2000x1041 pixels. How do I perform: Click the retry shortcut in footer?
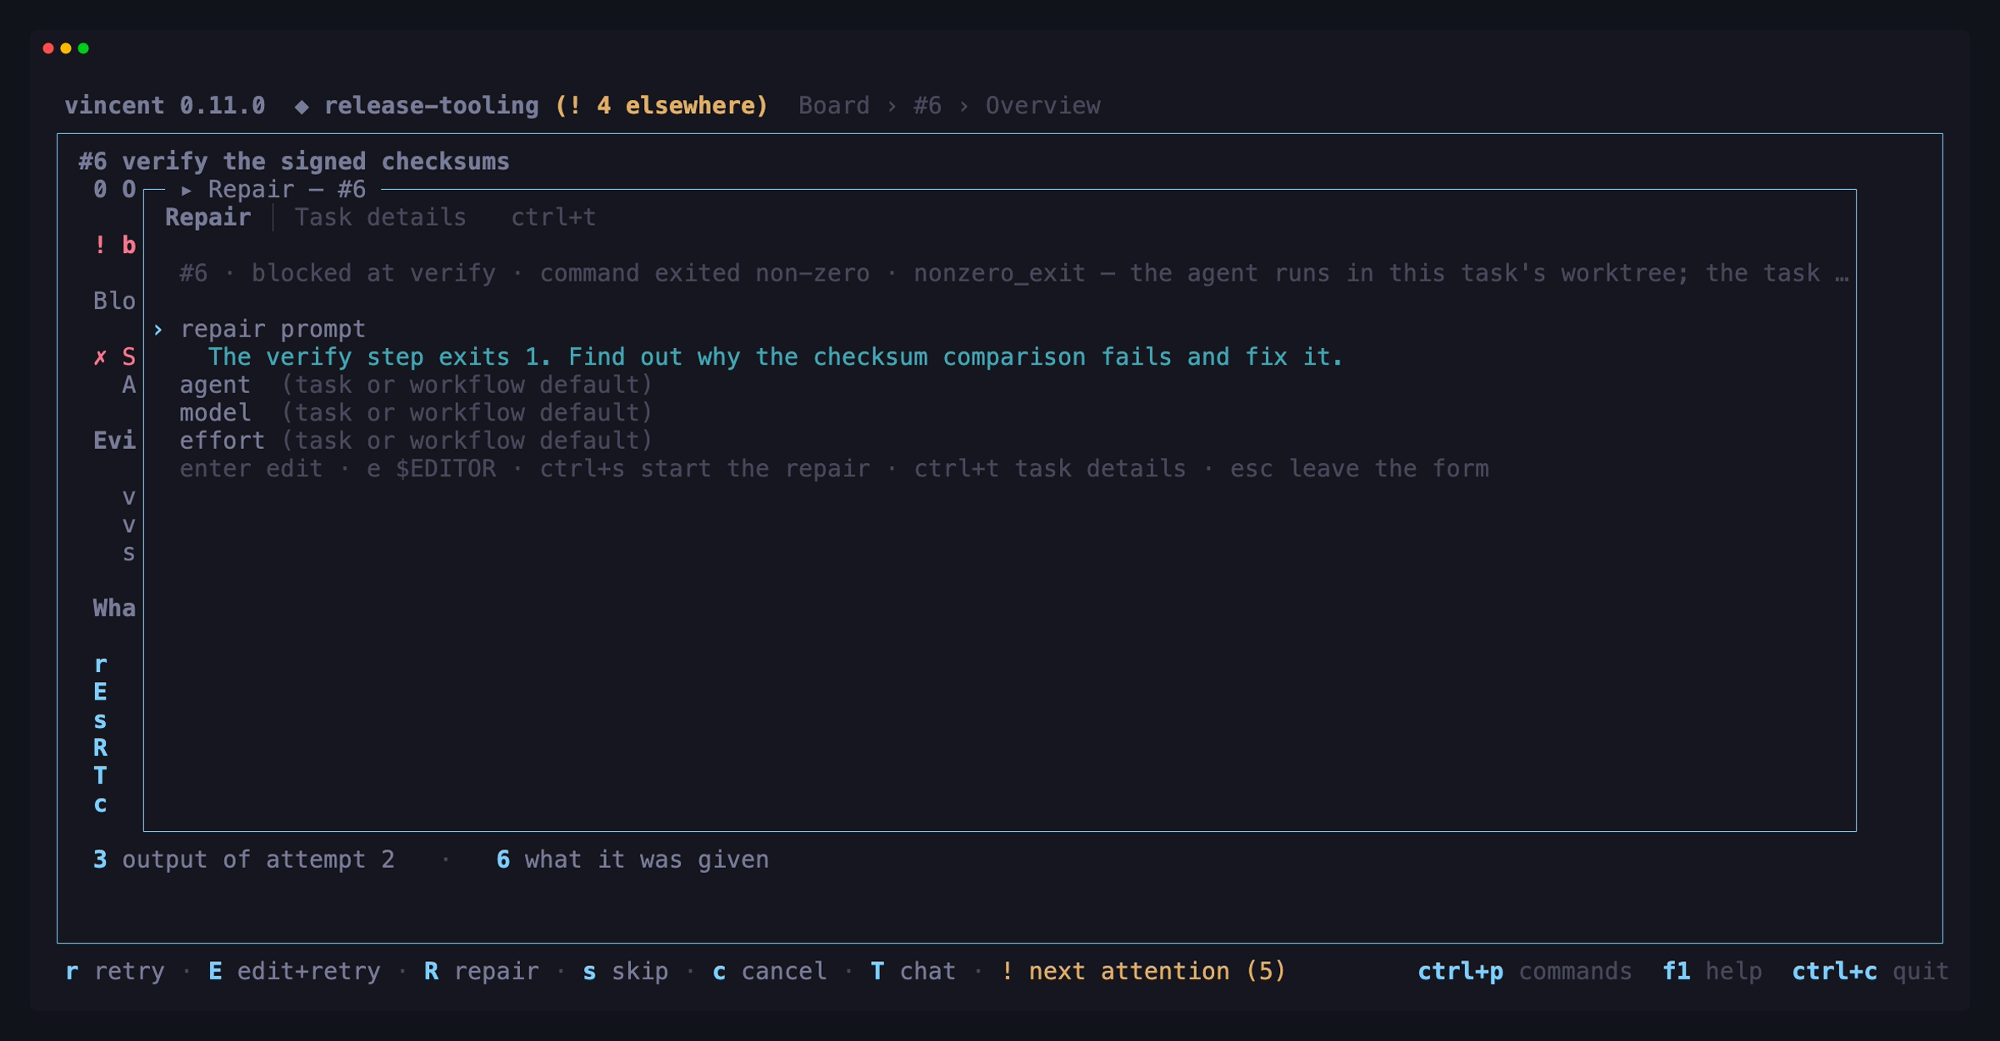[x=115, y=971]
